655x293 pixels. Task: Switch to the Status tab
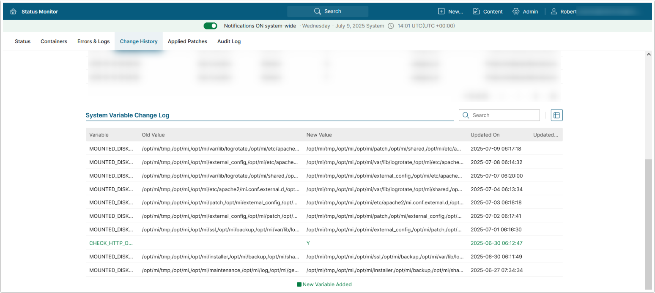(x=23, y=41)
